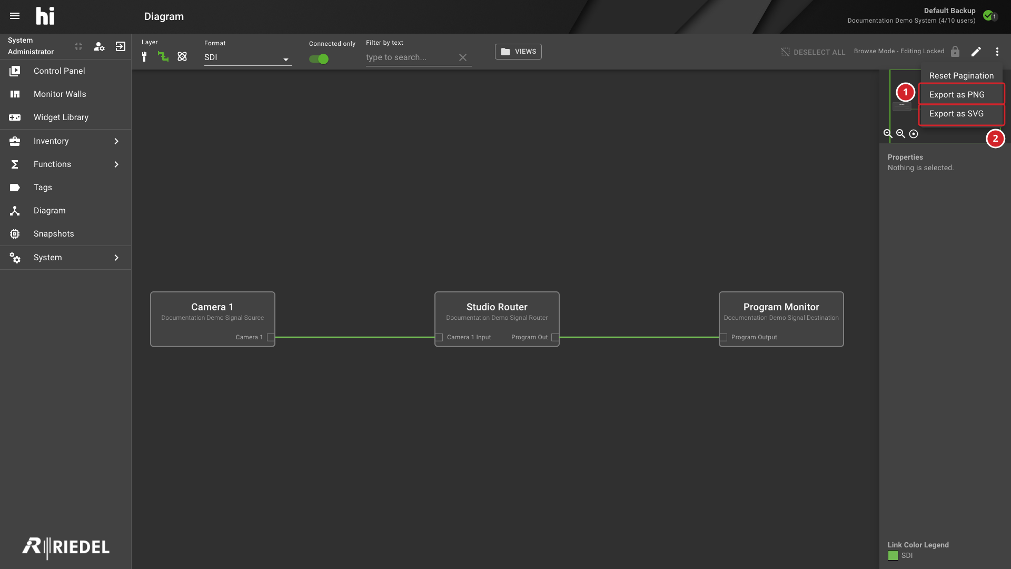This screenshot has width=1011, height=569.
Task: Choose Reset Pagination from menu
Action: coord(962,75)
